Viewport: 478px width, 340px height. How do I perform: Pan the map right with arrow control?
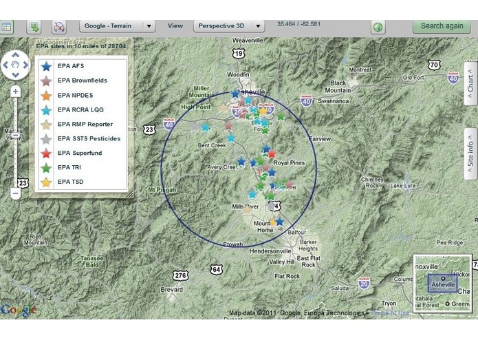25,65
